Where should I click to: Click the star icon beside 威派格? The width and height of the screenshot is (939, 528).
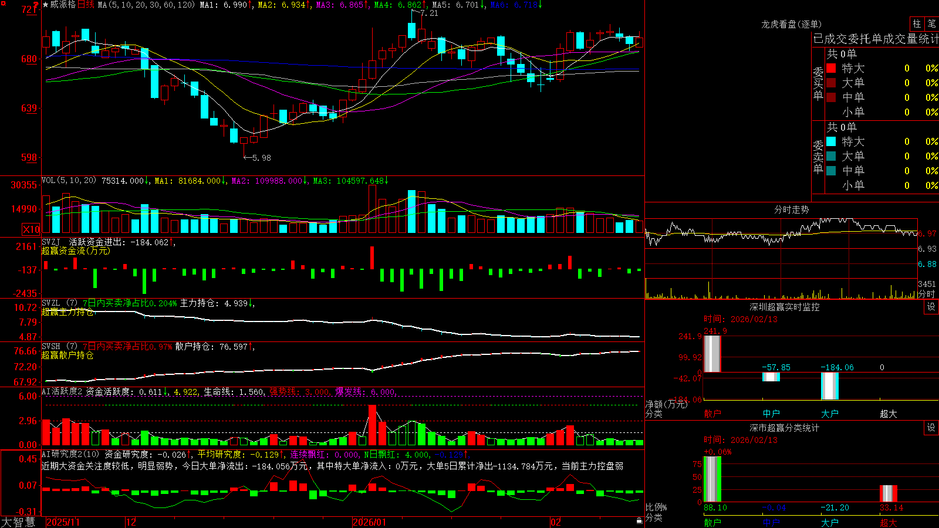46,5
